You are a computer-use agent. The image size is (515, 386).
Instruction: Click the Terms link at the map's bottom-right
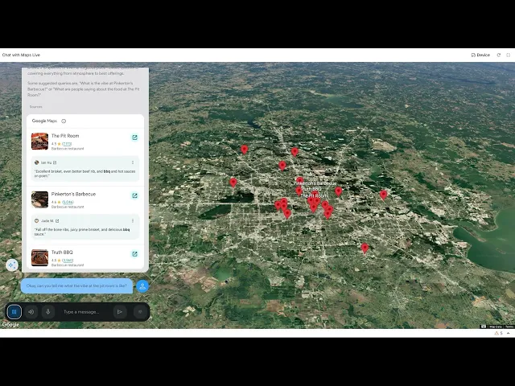pos(509,326)
